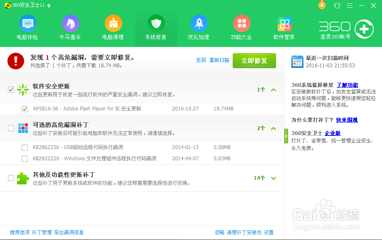Screen dimensions: 382x240
Task: Open the 快来围观 link
Action: point(347,120)
